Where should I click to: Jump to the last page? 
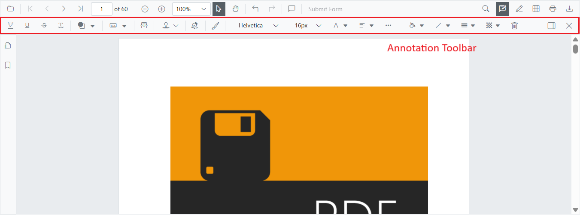pos(80,9)
